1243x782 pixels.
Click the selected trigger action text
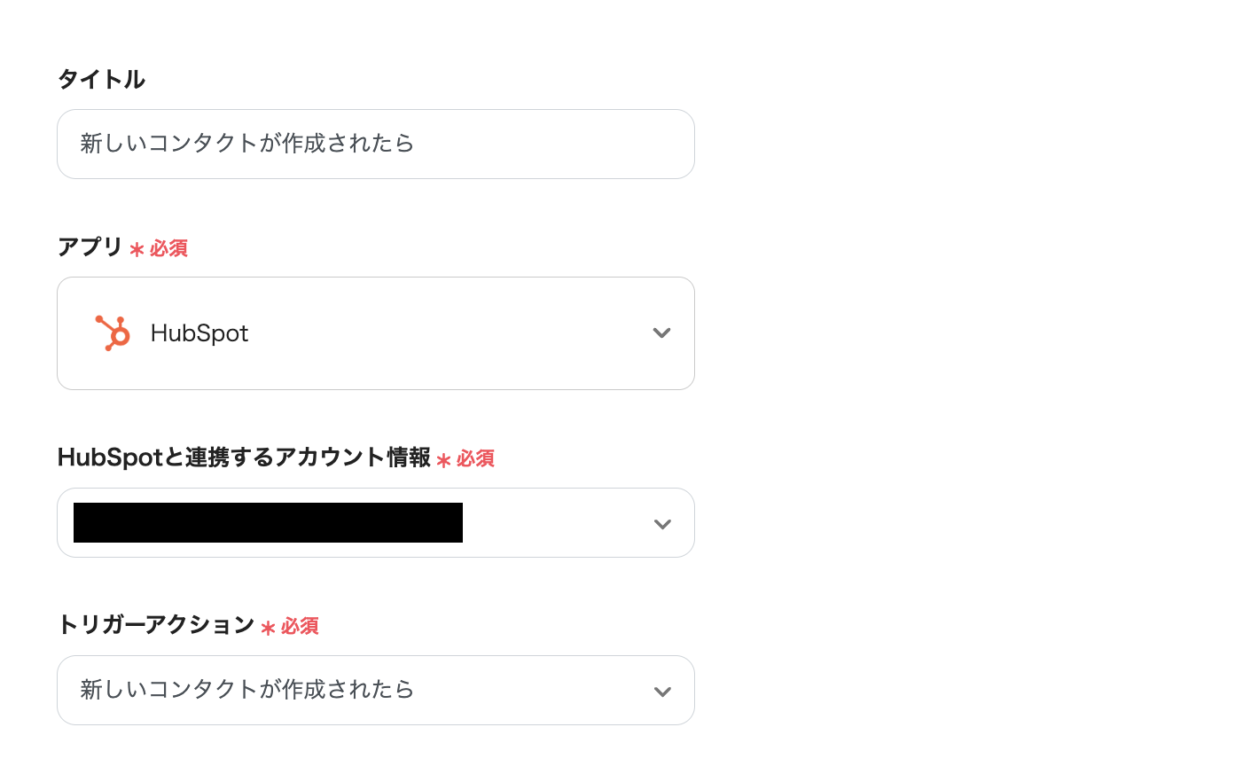point(247,690)
